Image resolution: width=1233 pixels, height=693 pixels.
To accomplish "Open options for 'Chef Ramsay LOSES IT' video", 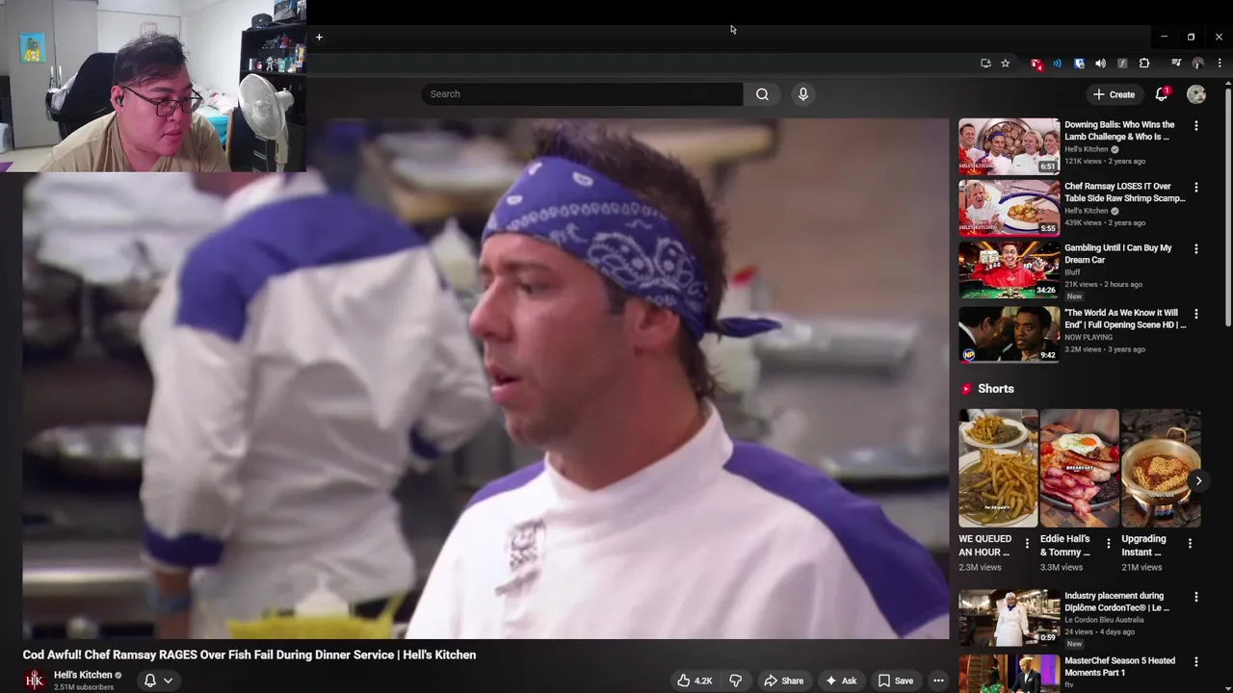I will (1196, 188).
